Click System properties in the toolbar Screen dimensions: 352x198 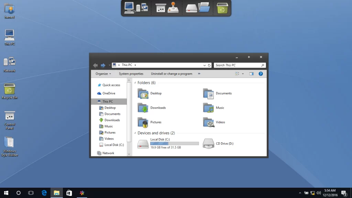click(131, 74)
